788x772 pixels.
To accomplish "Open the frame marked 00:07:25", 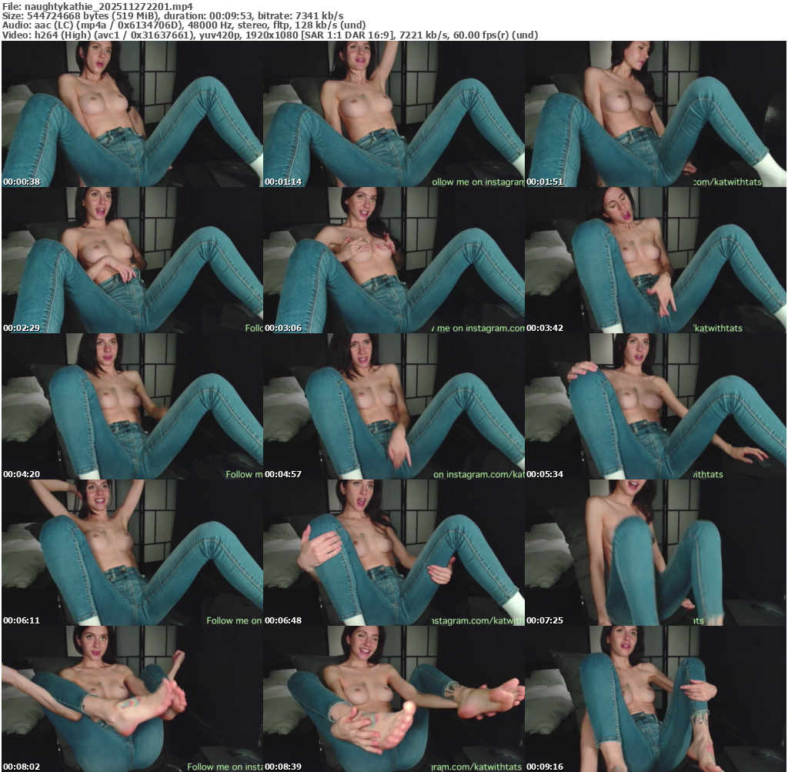I will [x=655, y=552].
